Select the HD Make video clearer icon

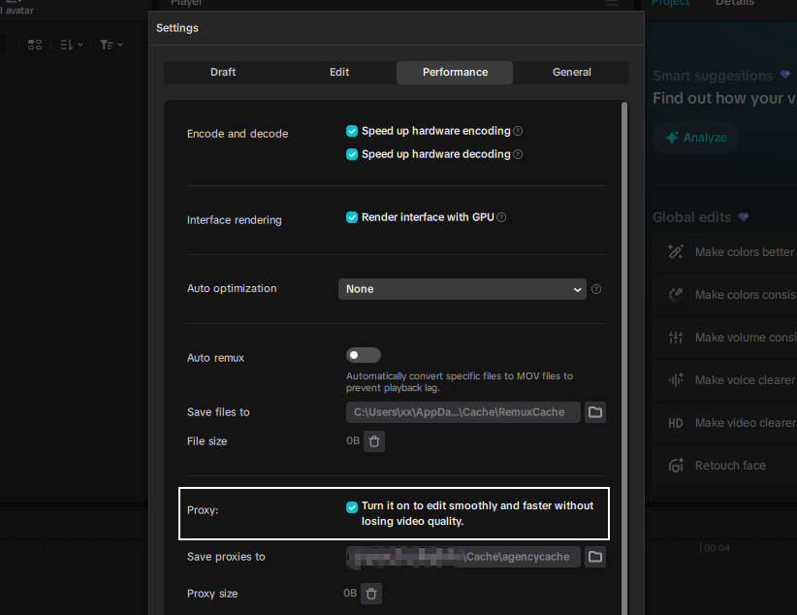(x=675, y=423)
